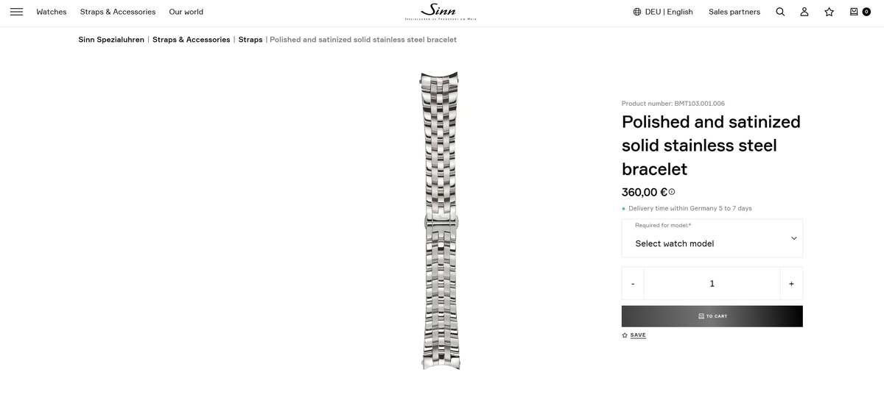Image resolution: width=884 pixels, height=400 pixels.
Task: Click the dropdown chevron for required model
Action: (x=793, y=238)
